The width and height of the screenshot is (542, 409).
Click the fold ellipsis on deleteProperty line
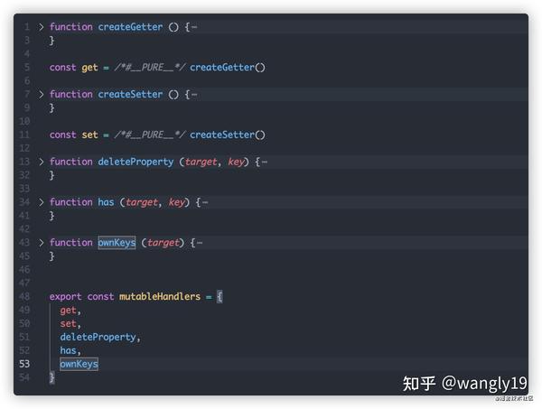point(264,162)
